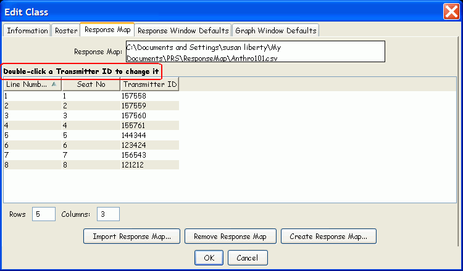463x271 pixels.
Task: Go to Response Window Defaults tab
Action: (x=183, y=31)
